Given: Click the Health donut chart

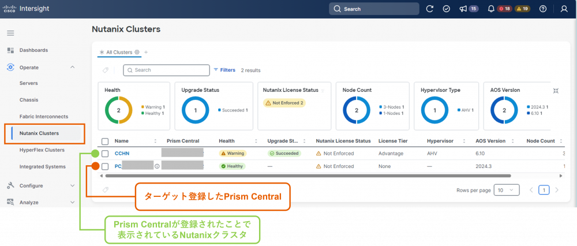Looking at the screenshot, I should click(118, 110).
